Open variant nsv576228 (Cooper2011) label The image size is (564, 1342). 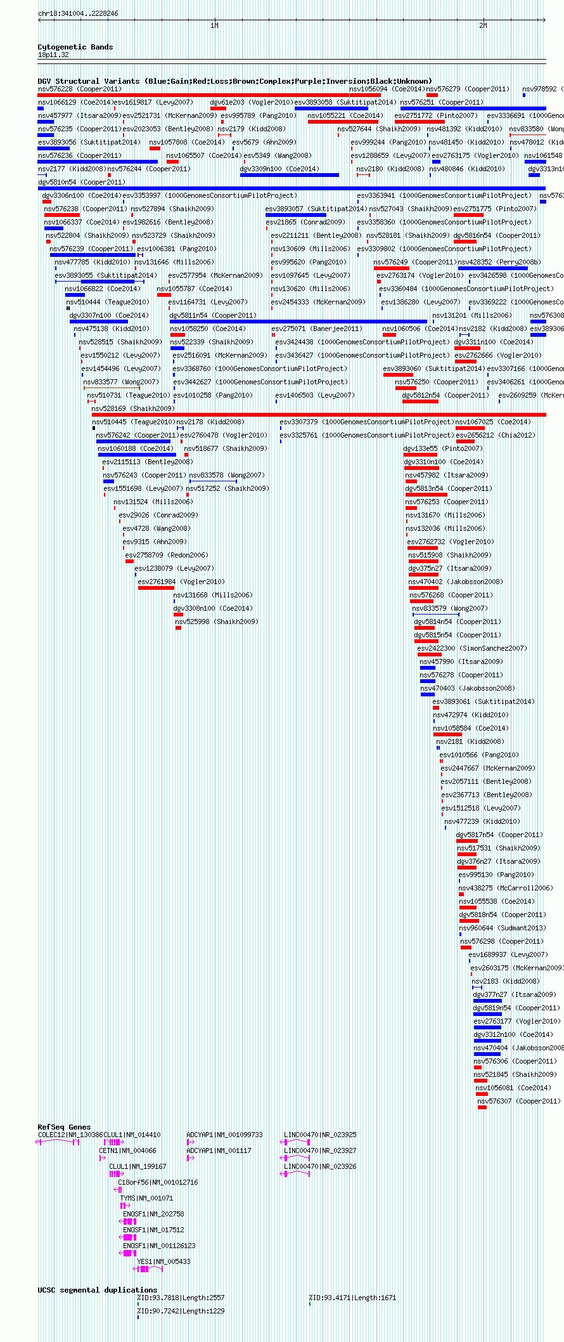[80, 89]
